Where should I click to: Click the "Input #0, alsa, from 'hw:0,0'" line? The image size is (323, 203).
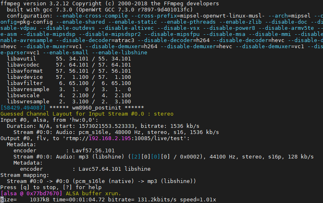click(49, 120)
